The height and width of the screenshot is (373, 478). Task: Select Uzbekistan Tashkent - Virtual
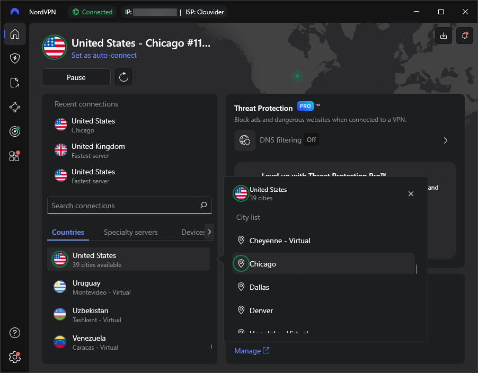(128, 315)
